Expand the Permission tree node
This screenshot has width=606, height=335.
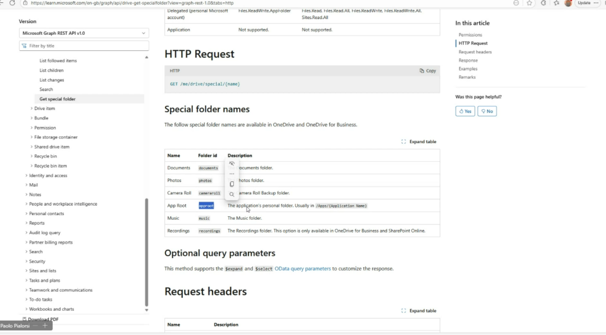(x=32, y=128)
